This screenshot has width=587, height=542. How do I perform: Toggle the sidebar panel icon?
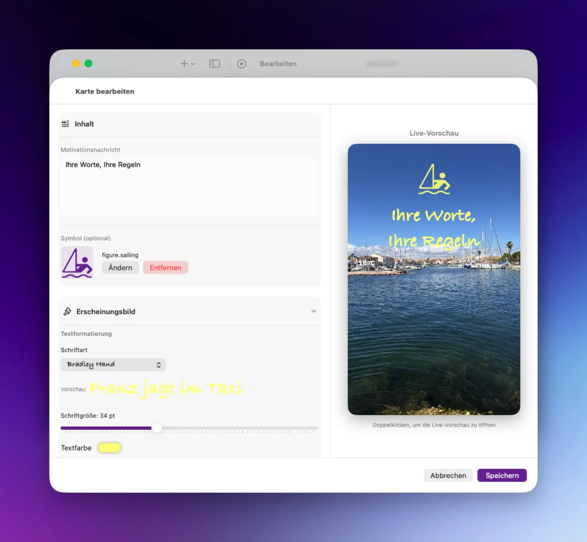(x=215, y=64)
